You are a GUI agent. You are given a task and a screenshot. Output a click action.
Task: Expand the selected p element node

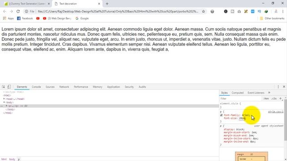pos(6,106)
